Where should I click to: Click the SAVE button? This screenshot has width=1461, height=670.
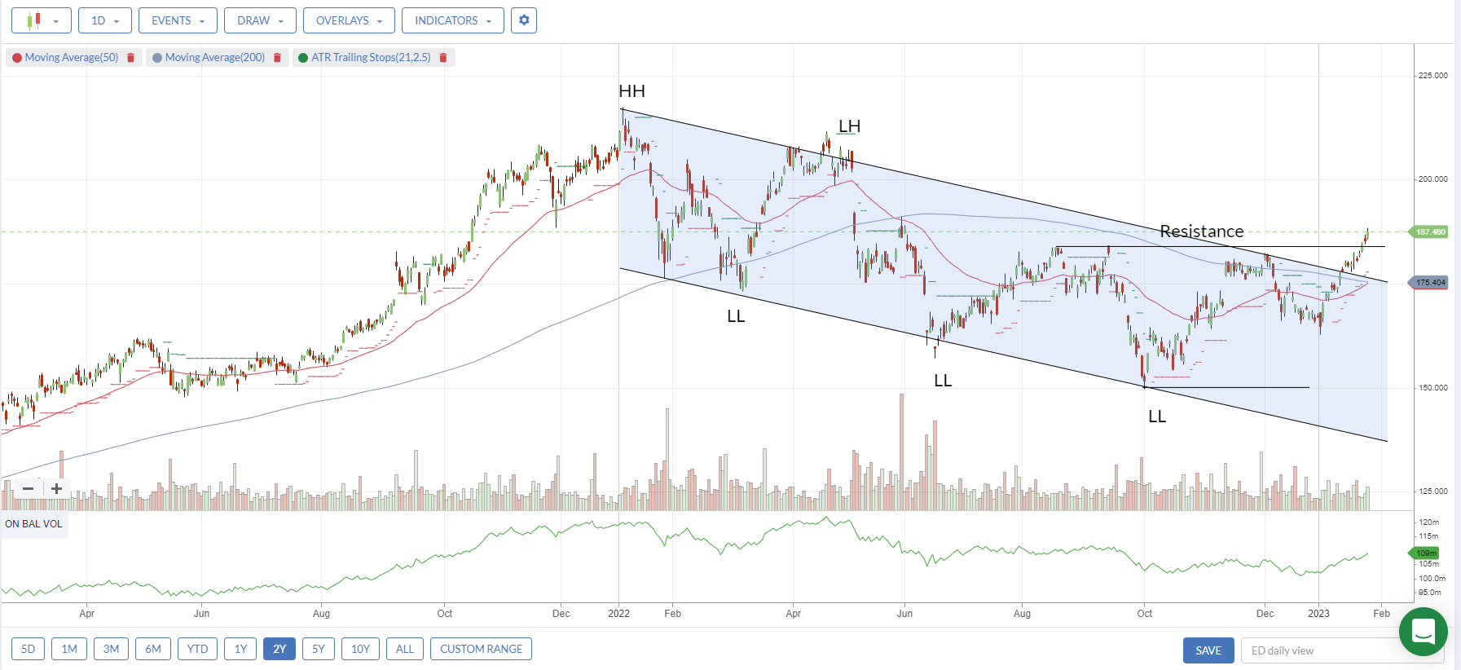[1208, 650]
